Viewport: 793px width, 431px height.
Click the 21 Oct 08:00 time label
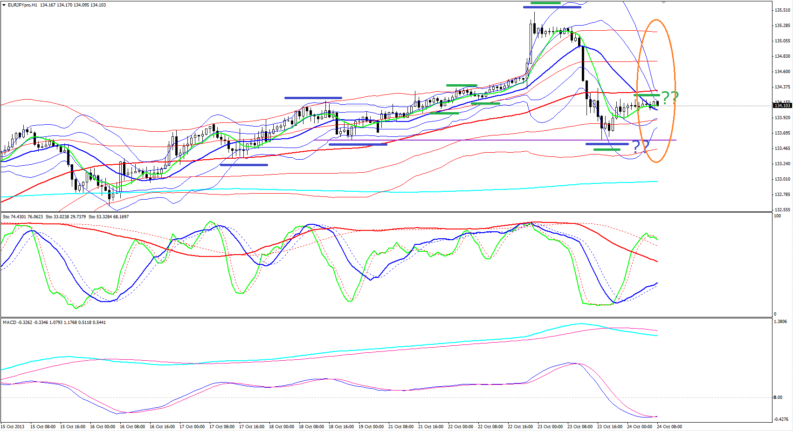tap(401, 426)
